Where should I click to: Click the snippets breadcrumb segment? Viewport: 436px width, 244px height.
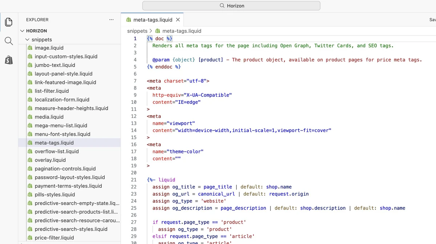click(137, 31)
